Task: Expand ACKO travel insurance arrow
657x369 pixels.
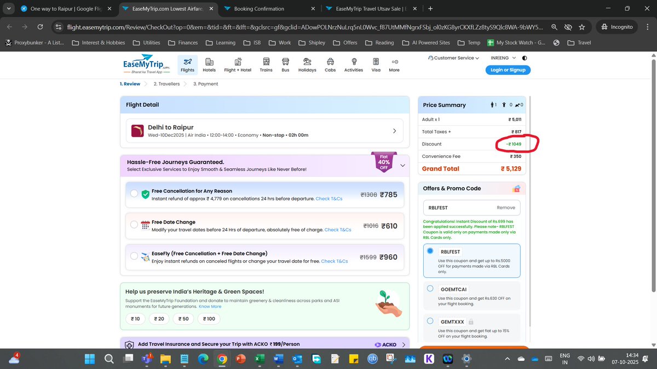Action: coord(404,345)
